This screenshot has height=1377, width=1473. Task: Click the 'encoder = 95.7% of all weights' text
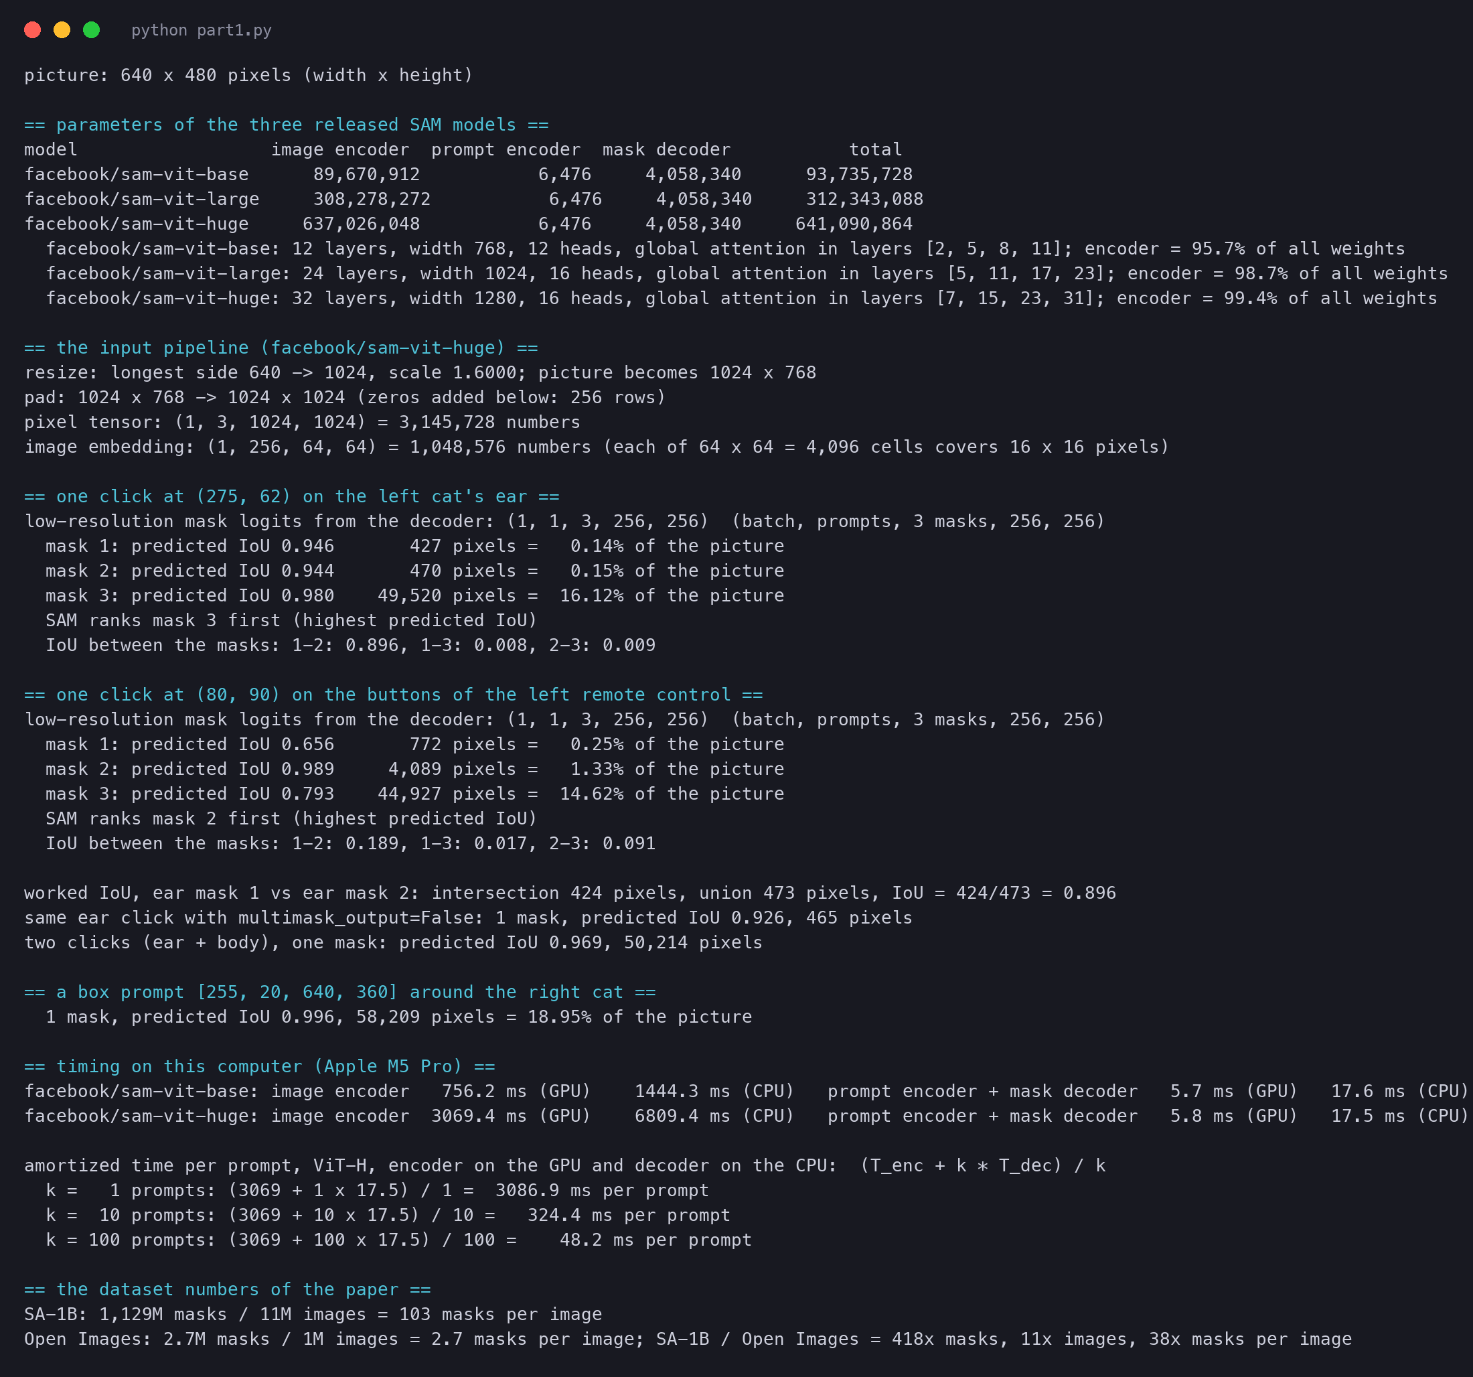click(1245, 249)
